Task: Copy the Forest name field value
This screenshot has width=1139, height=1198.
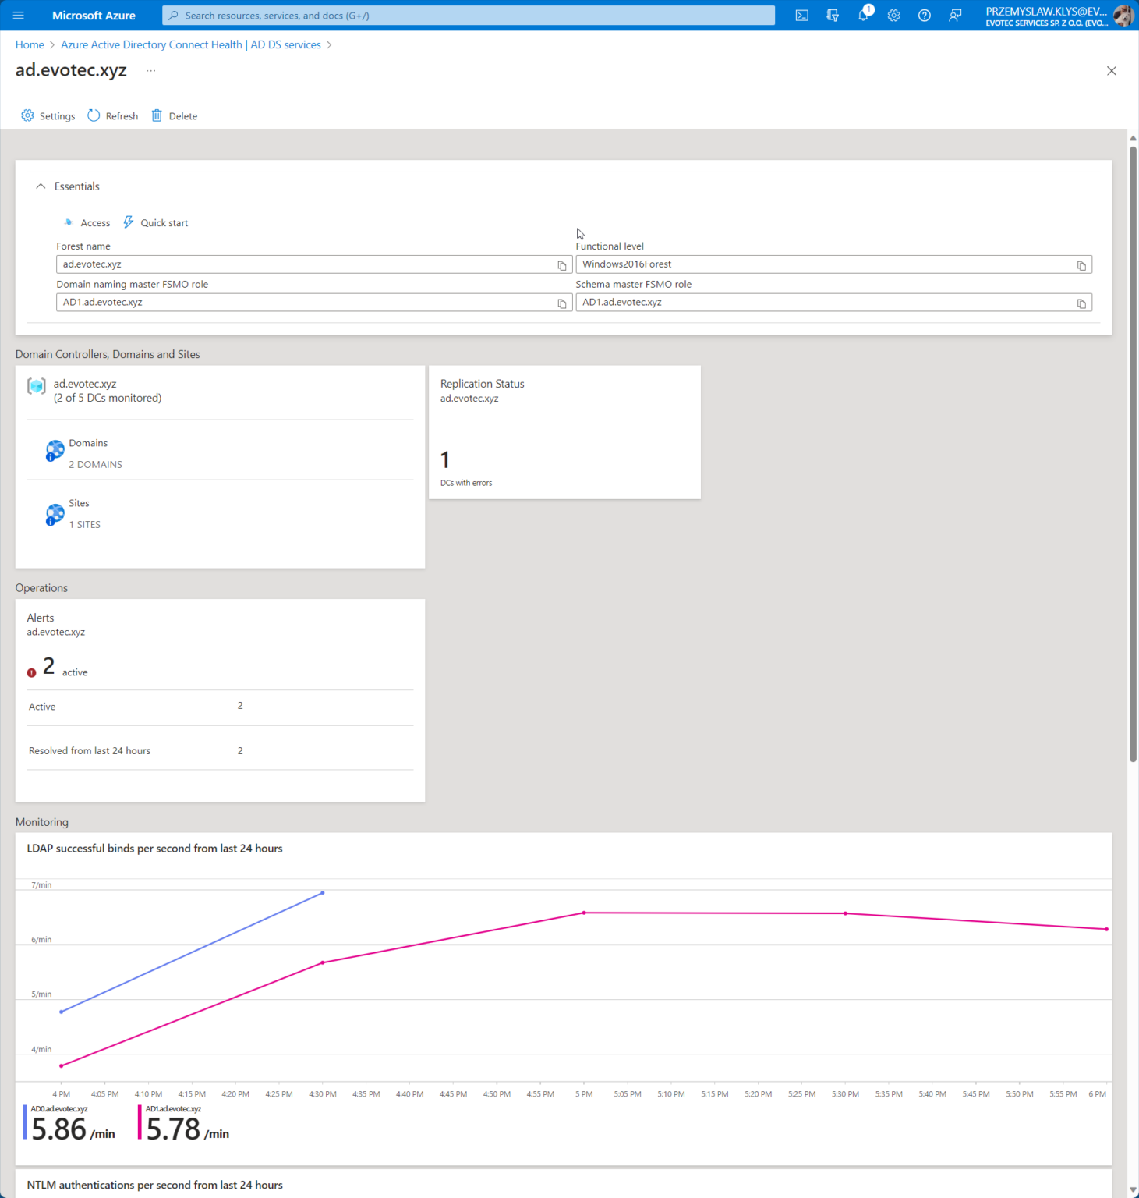Action: click(x=562, y=265)
